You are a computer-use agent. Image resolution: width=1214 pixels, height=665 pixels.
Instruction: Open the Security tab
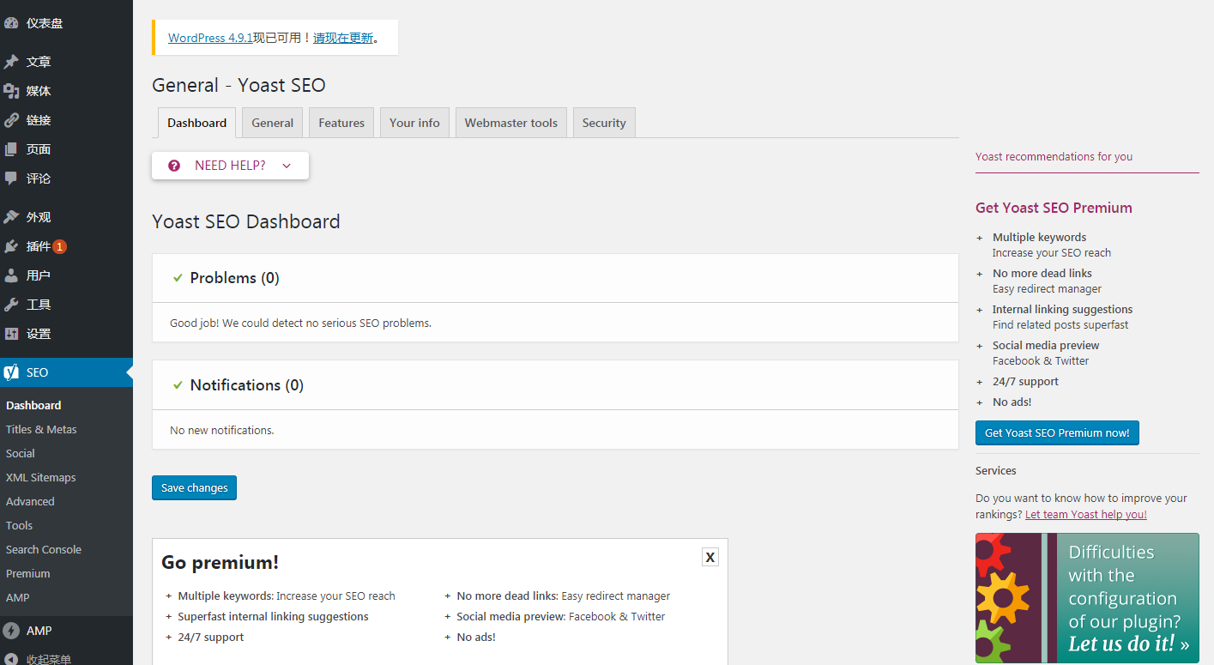[604, 123]
